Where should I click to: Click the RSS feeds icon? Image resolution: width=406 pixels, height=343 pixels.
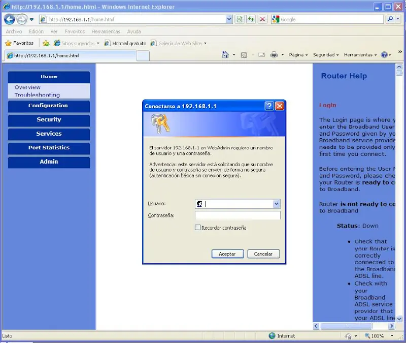pyautogui.click(x=244, y=55)
